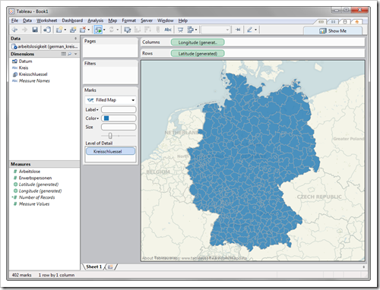380x290 pixels.
Task: Open Clear Sheet dropdown arrow
Action: [89, 30]
